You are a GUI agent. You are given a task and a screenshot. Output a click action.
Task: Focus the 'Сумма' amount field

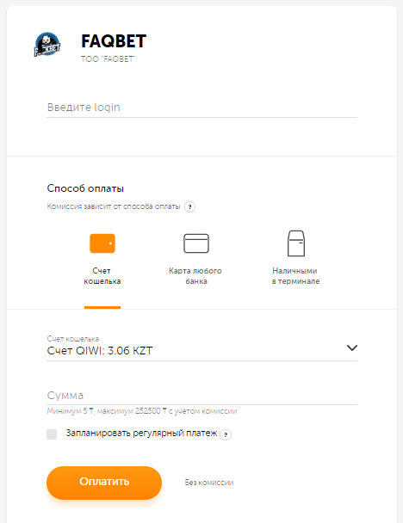click(x=201, y=396)
